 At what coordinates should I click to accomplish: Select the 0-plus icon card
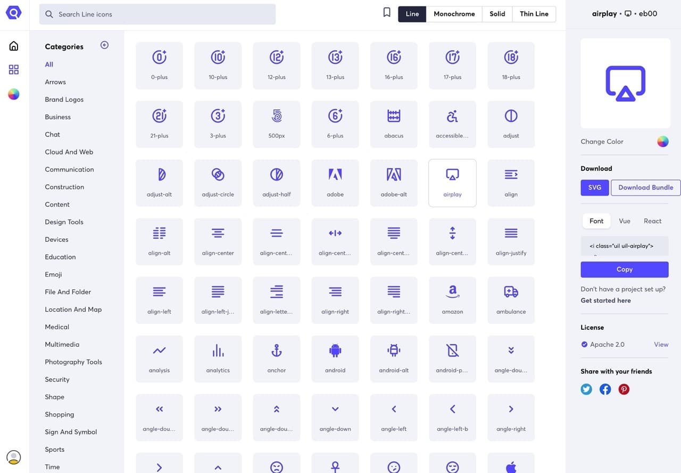pos(160,66)
